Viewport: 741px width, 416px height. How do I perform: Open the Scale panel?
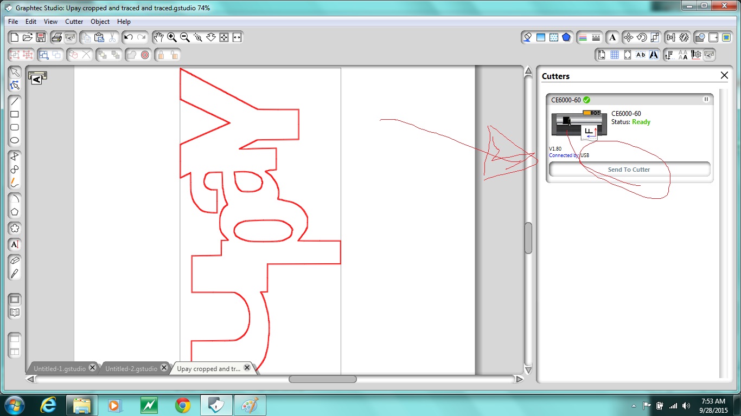click(654, 37)
